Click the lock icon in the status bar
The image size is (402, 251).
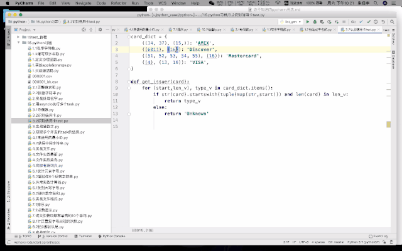(384, 242)
